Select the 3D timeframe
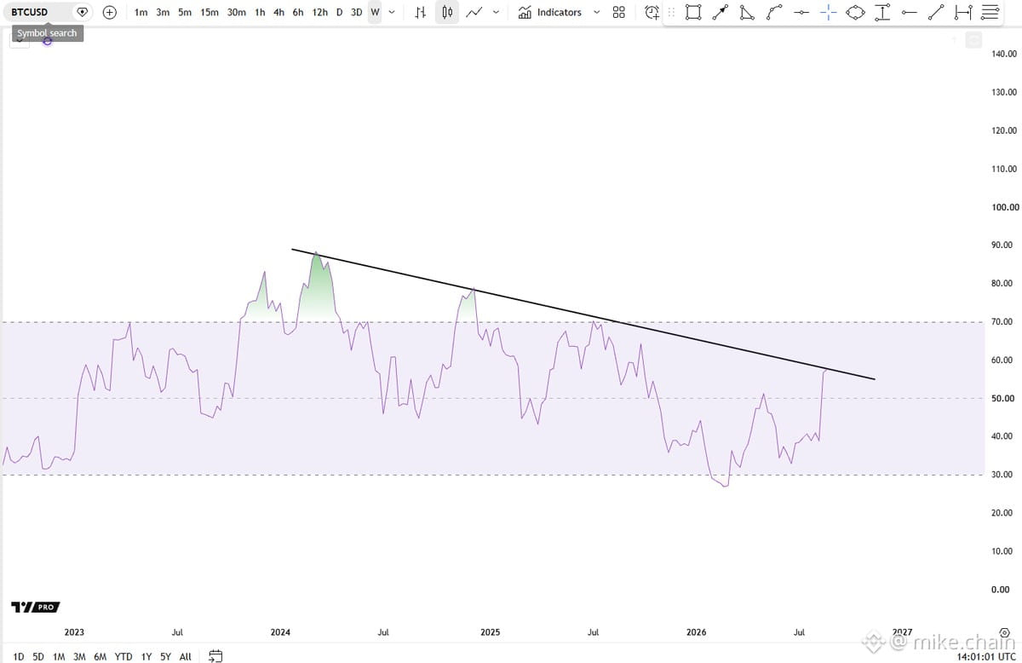 357,13
